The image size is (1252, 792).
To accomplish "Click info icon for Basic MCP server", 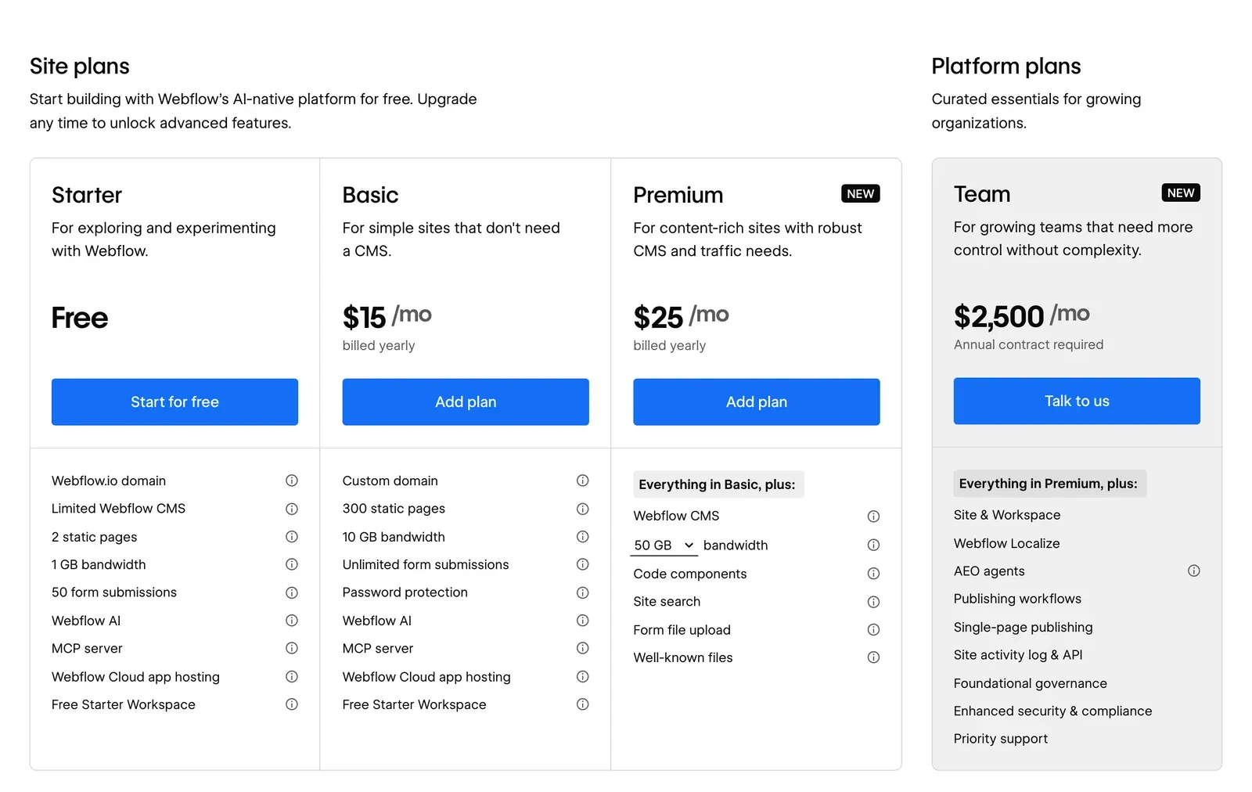I will click(x=583, y=648).
